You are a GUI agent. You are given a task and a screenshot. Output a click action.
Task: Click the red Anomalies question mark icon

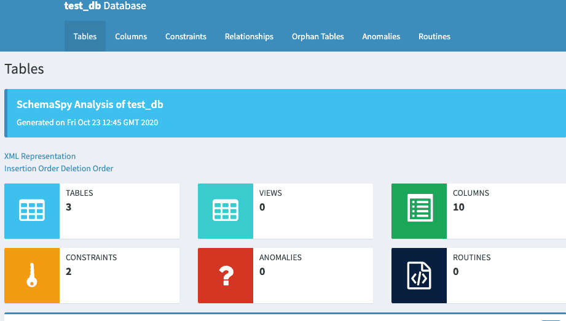(x=226, y=275)
